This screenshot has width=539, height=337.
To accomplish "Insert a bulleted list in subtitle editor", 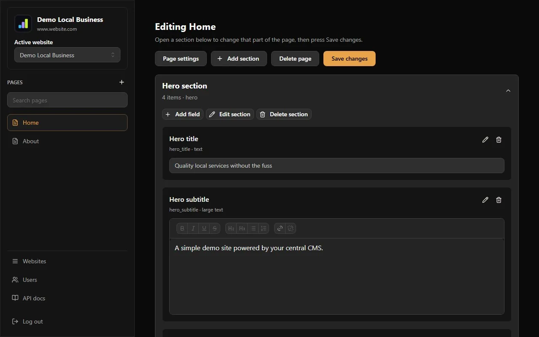I will tap(253, 228).
